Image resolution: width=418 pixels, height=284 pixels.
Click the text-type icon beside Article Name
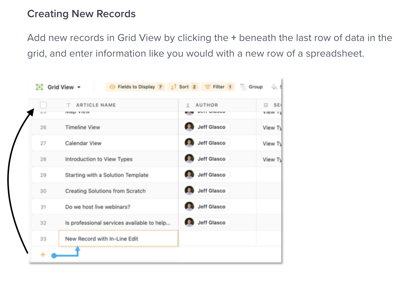[x=69, y=105]
